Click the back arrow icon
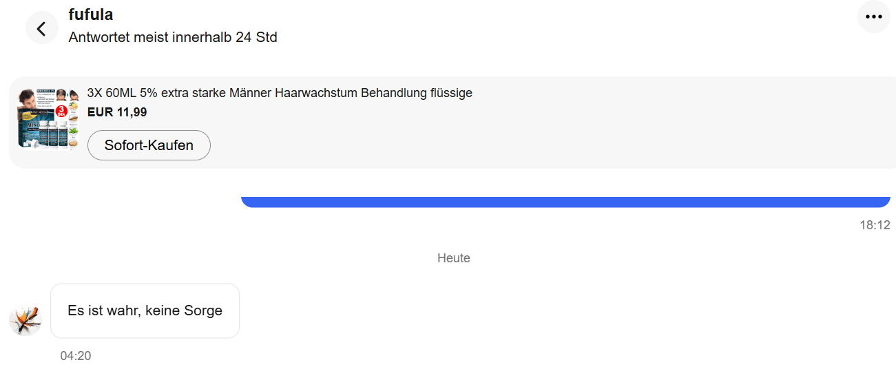This screenshot has height=369, width=896. [41, 28]
